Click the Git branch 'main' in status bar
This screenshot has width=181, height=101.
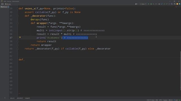point(176,100)
